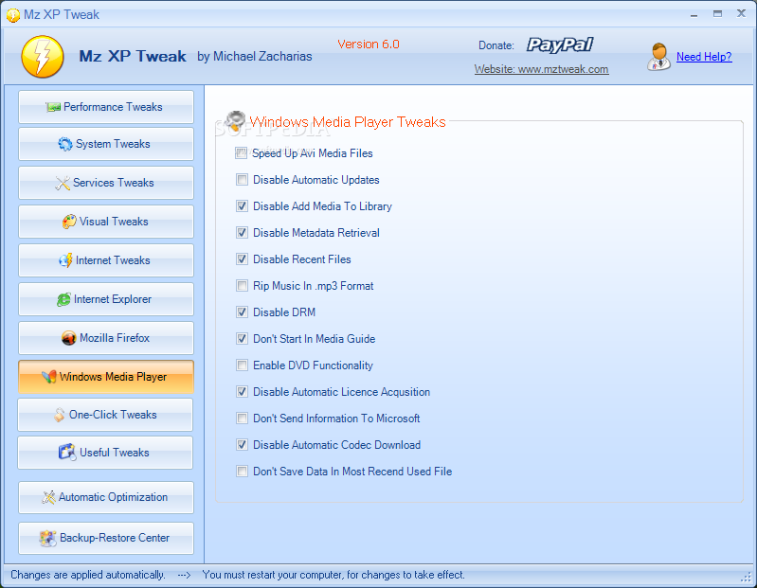Click the Visual Tweaks palette icon
757x588 pixels.
tap(69, 222)
